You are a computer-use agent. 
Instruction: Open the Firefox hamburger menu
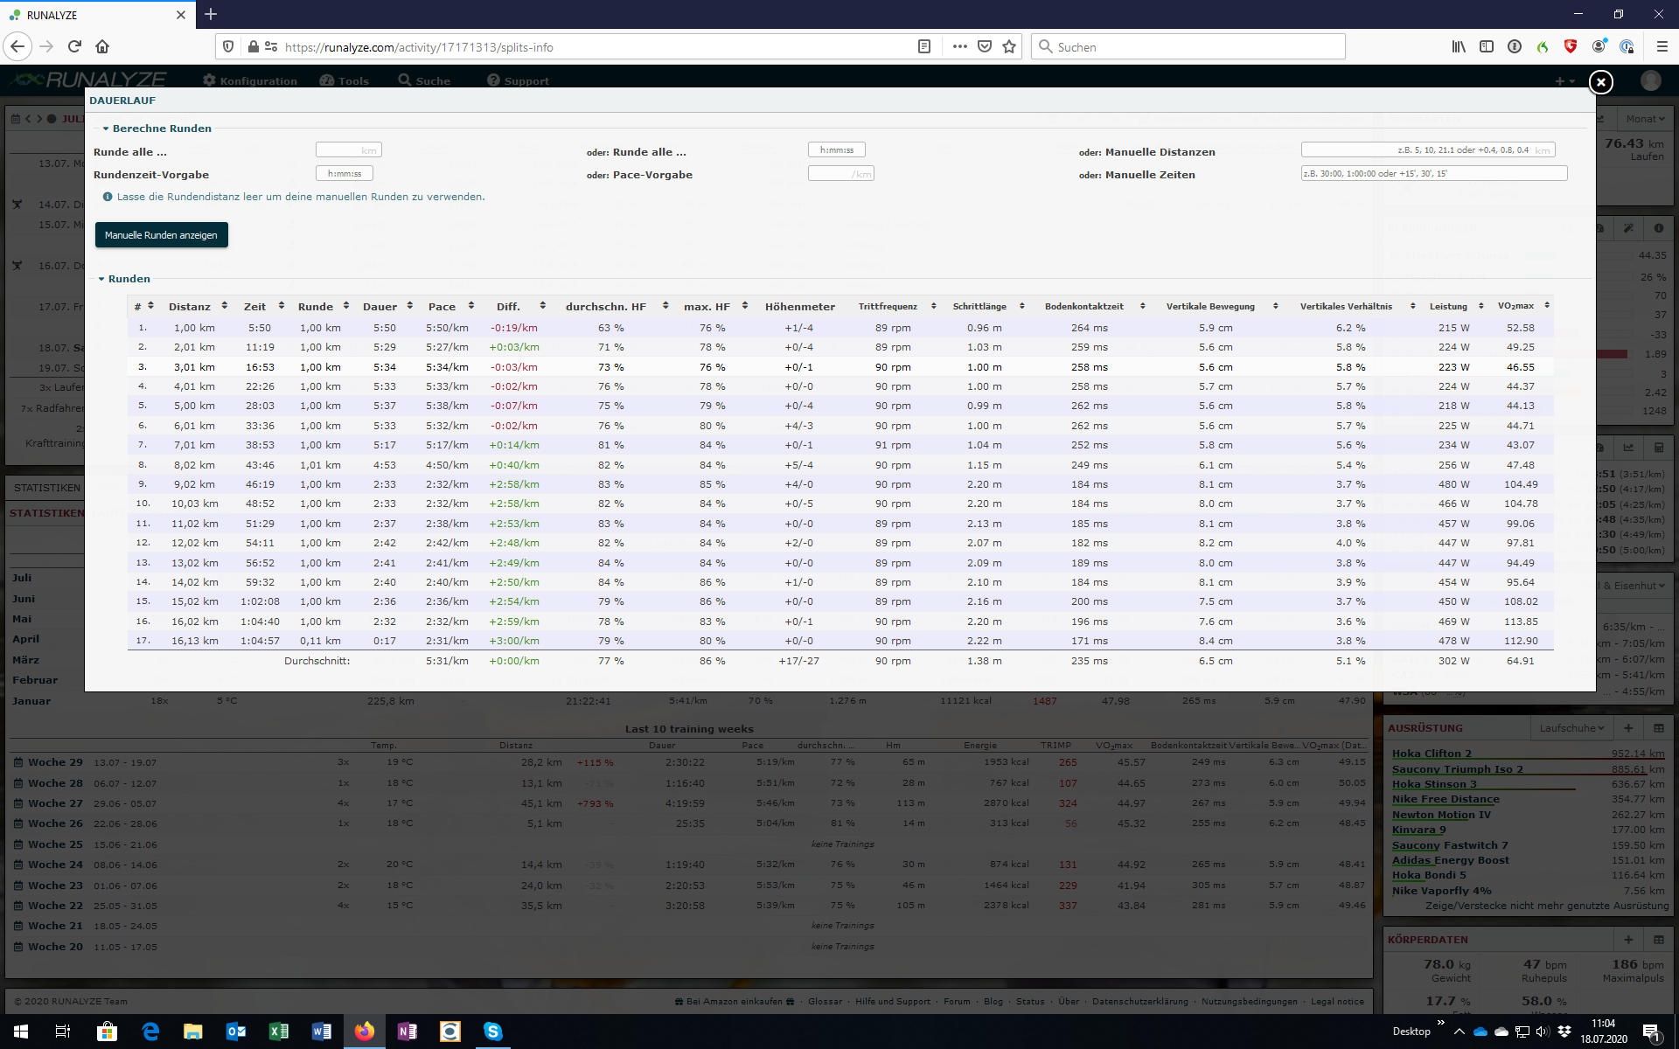pos(1662,46)
